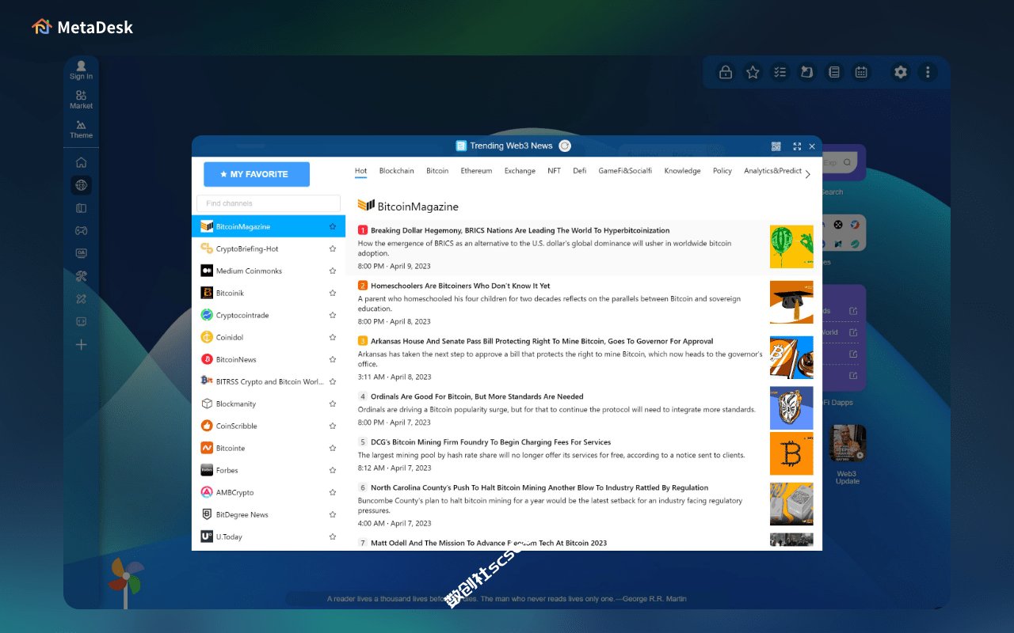Viewport: 1014px width, 633px height.
Task: Open the notebook icon in top toolbar
Action: point(834,72)
